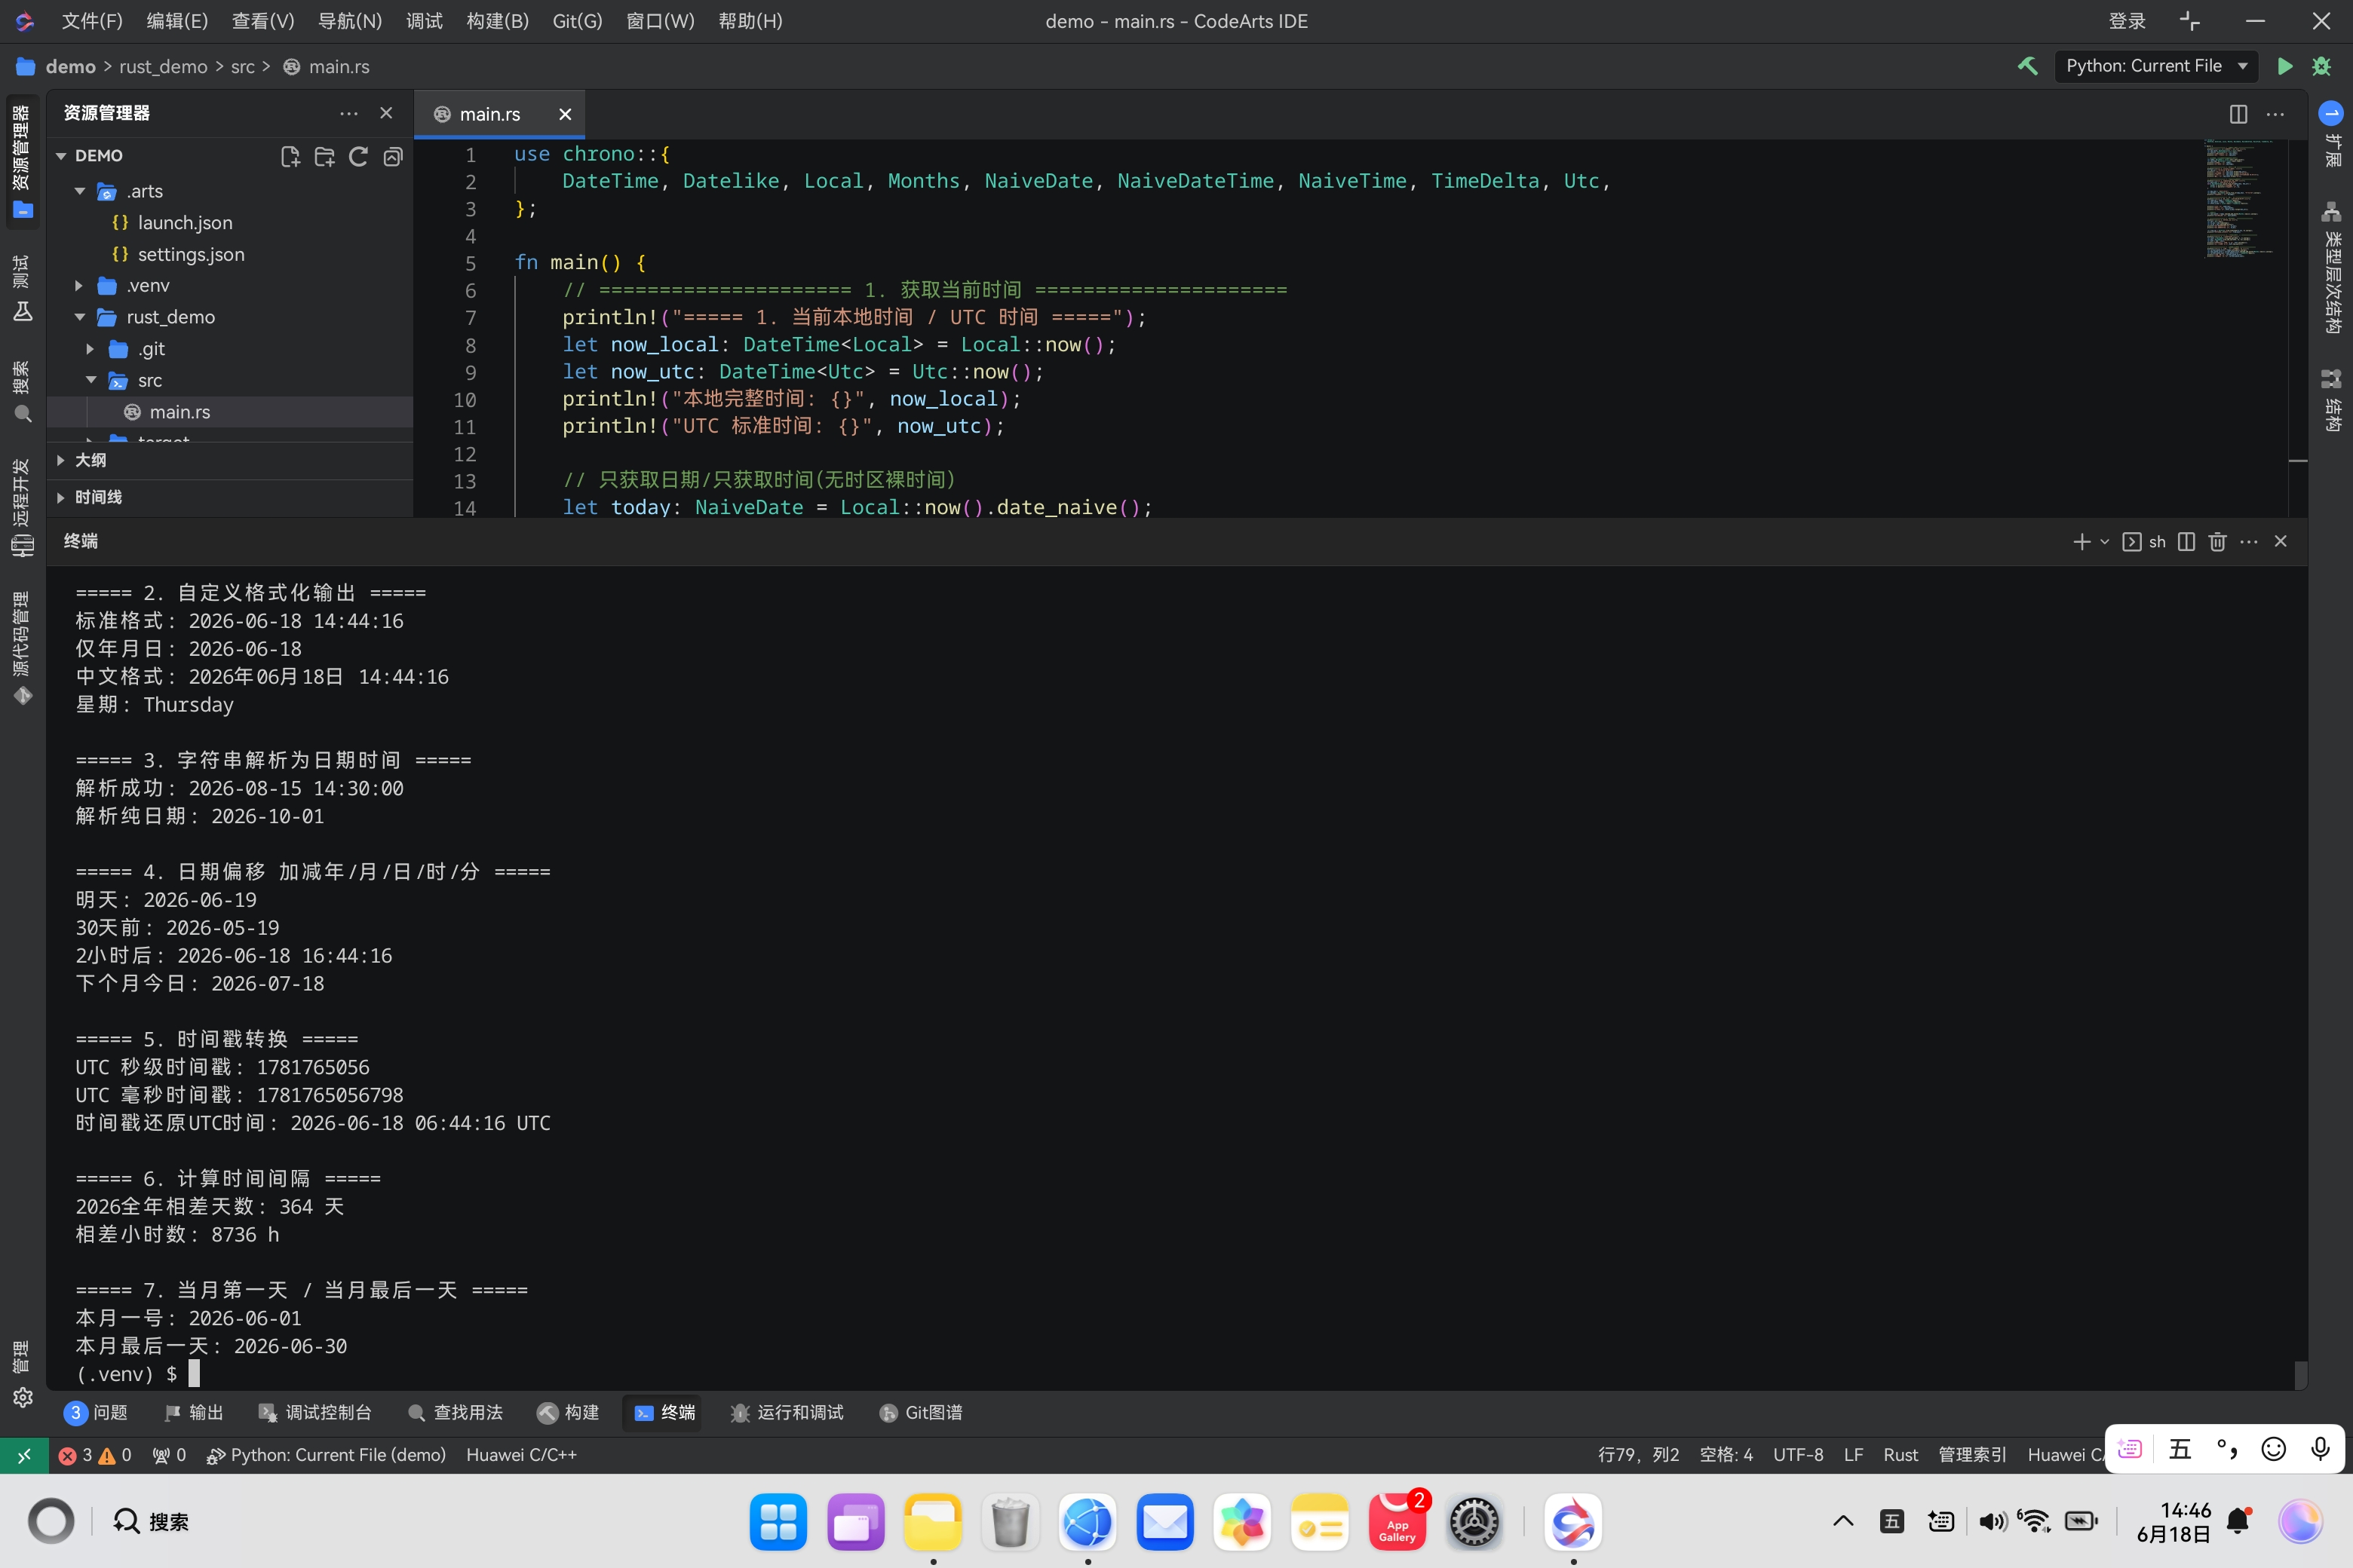Expand the 大纲 outline section
The image size is (2353, 1568).
pos(230,460)
